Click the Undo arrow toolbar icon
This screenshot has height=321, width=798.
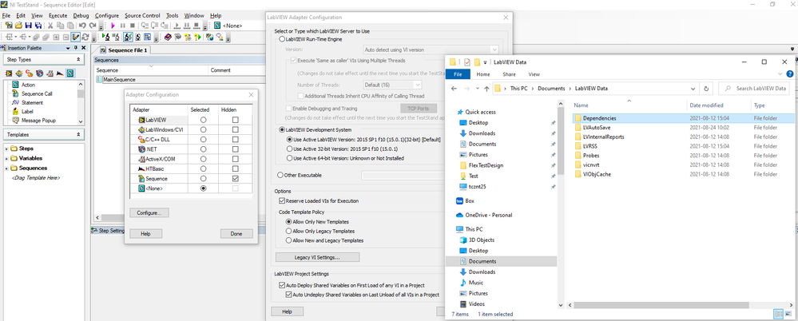(x=82, y=26)
